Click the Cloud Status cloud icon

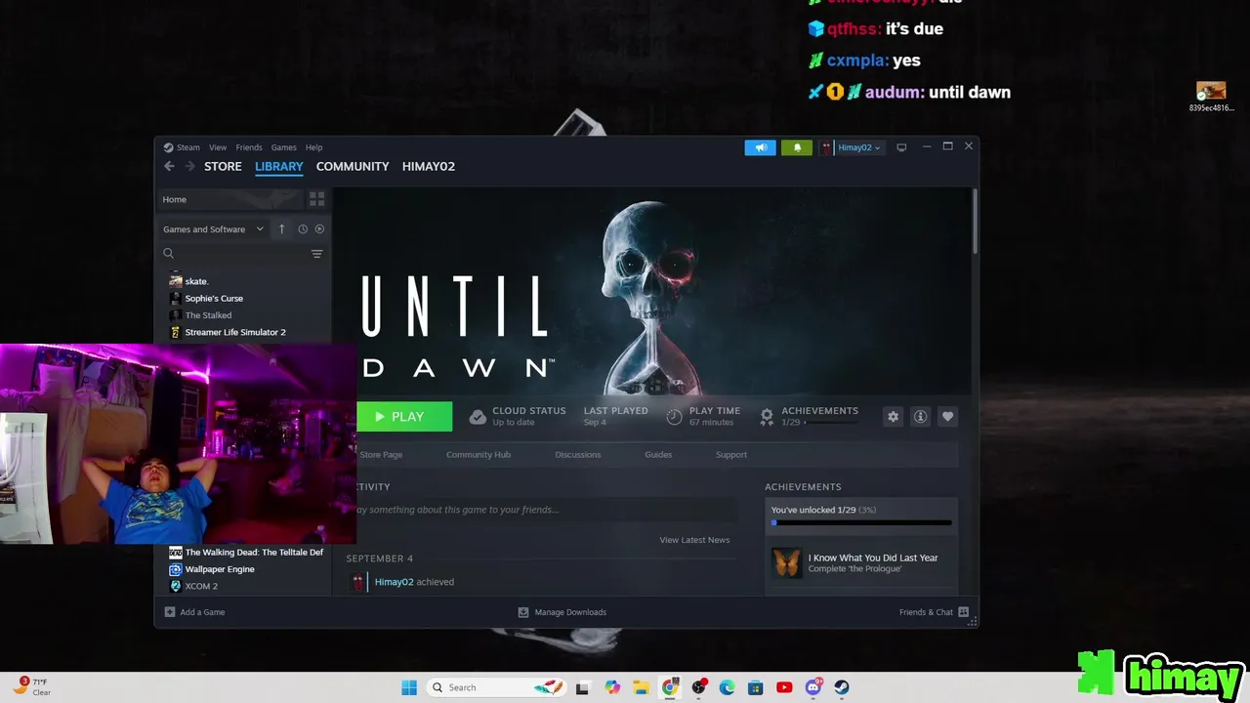pos(478,417)
